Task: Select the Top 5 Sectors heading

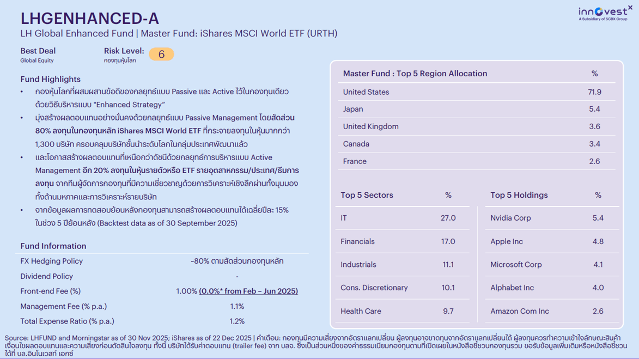Action: click(367, 195)
